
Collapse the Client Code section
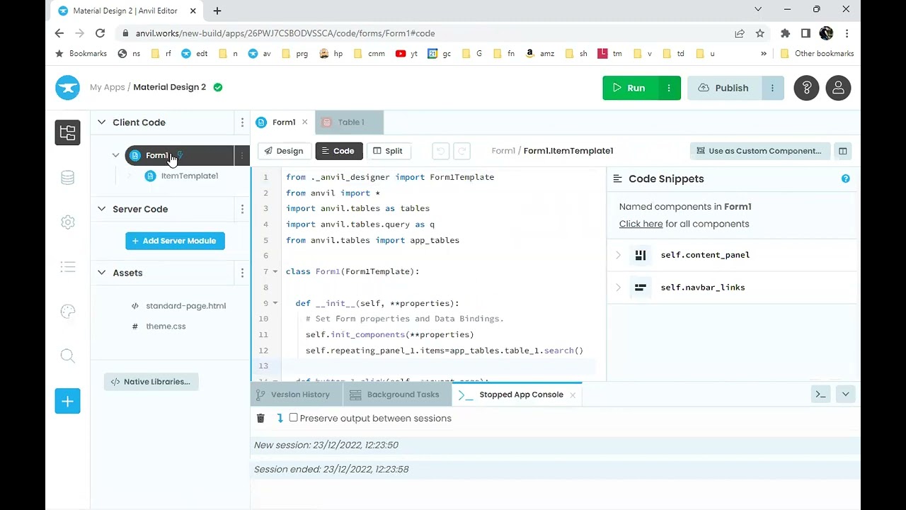tap(102, 123)
